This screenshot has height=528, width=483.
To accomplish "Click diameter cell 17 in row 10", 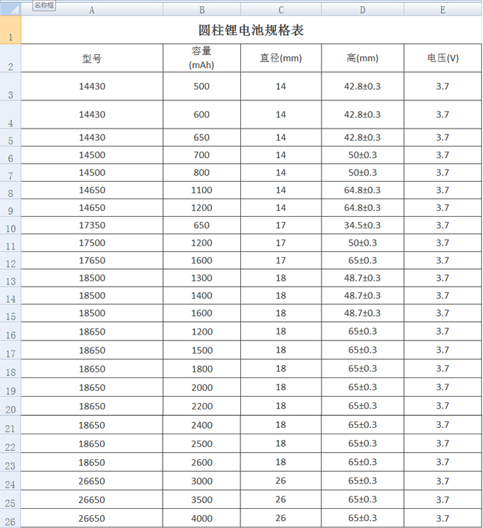I will click(281, 225).
